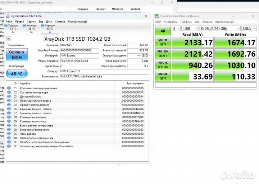Click status icon for attribute 09
Screen dimensions: 259x184
tap(9, 121)
